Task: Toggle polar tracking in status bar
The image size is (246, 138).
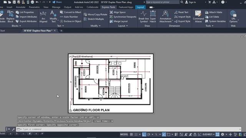Action: (x=149, y=135)
